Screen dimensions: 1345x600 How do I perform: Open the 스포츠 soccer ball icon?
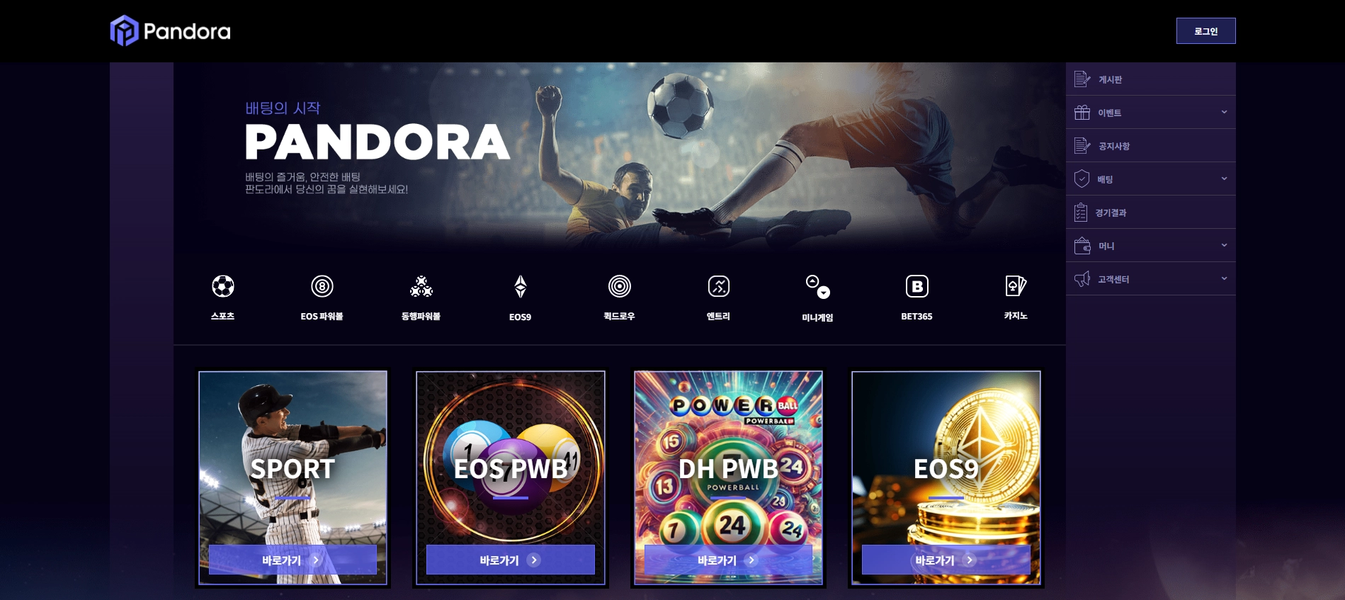(223, 286)
